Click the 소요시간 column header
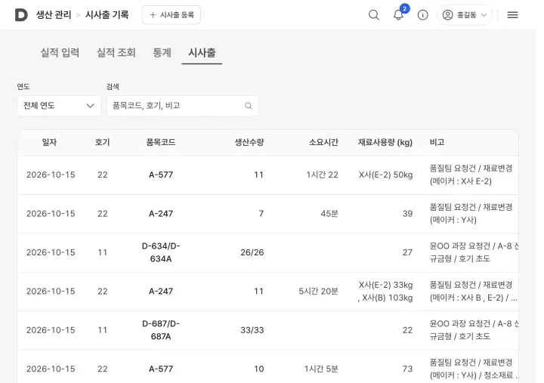Image resolution: width=544 pixels, height=383 pixels. [x=323, y=142]
